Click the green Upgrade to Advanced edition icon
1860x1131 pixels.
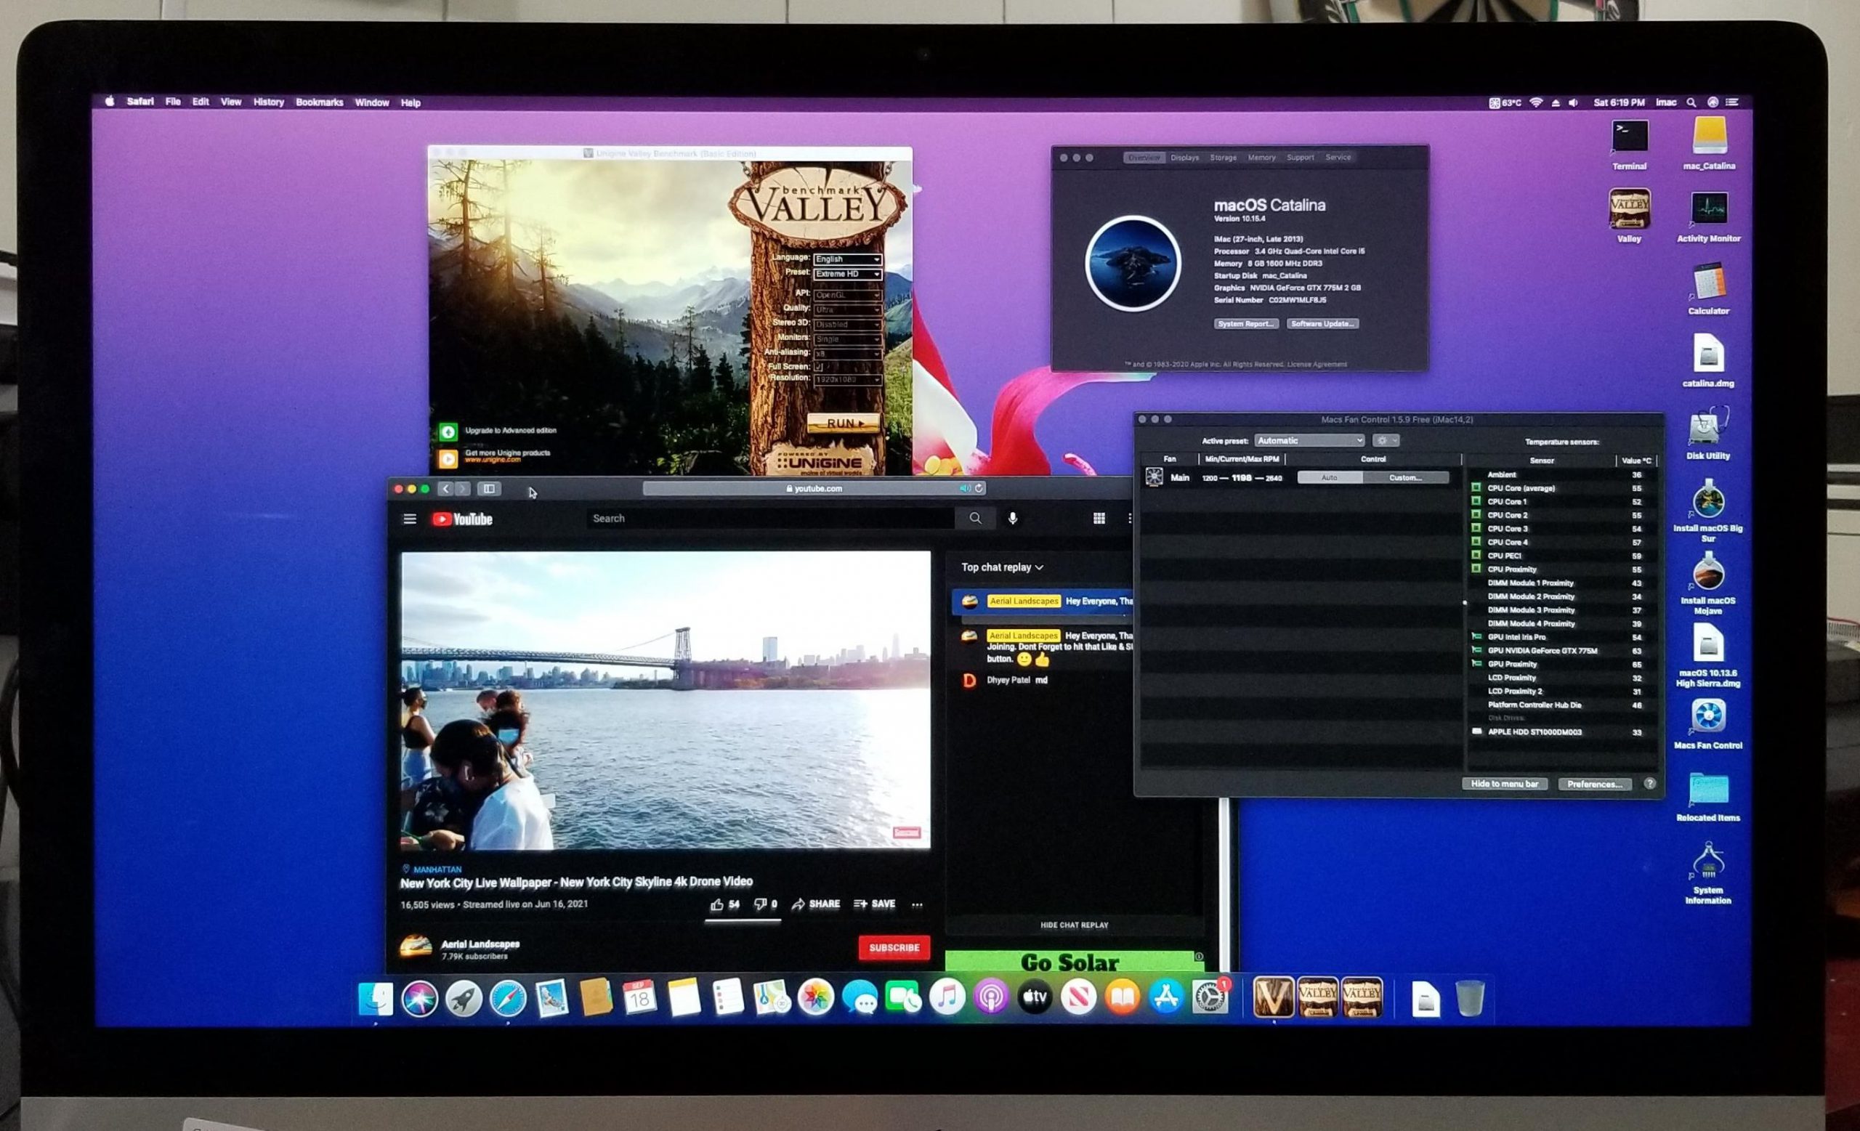click(x=448, y=431)
